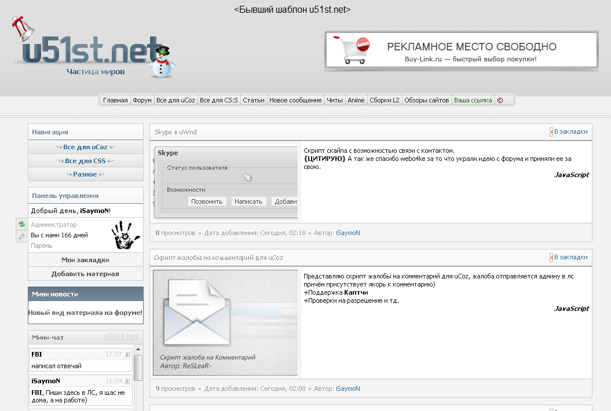This screenshot has width=611, height=411.
Task: Click the Skype status icon in the preview
Action: pyautogui.click(x=248, y=178)
